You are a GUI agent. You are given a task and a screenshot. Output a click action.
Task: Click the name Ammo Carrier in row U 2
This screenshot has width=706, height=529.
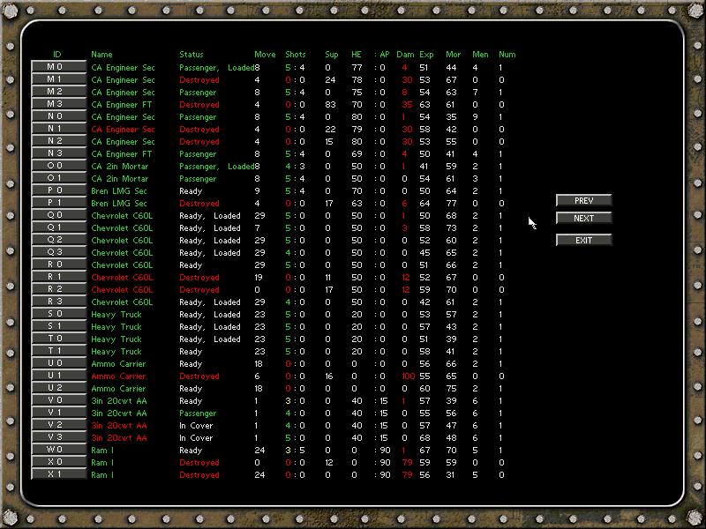pyautogui.click(x=118, y=388)
